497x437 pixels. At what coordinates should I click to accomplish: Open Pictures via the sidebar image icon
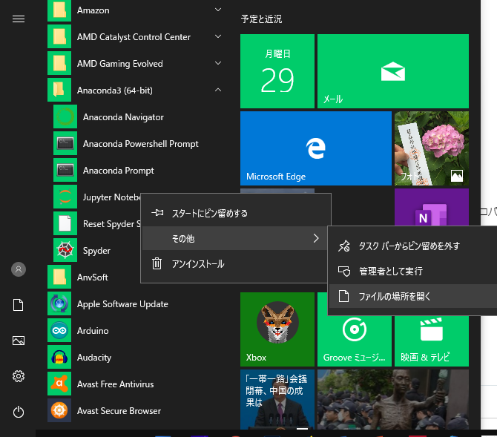click(x=19, y=341)
